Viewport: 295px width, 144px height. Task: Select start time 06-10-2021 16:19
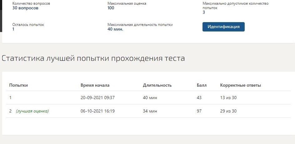coord(97,111)
